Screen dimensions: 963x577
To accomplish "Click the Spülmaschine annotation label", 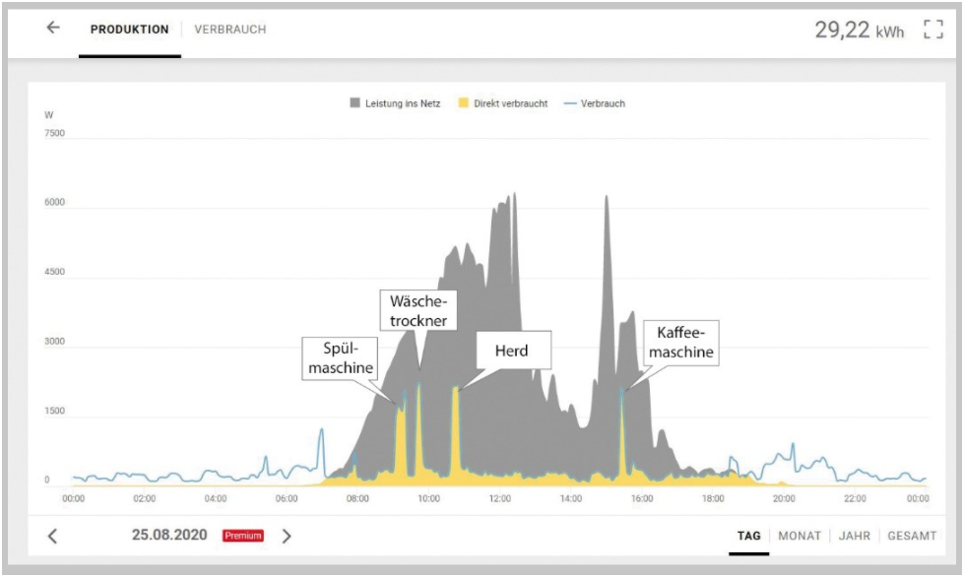I will click(x=339, y=358).
